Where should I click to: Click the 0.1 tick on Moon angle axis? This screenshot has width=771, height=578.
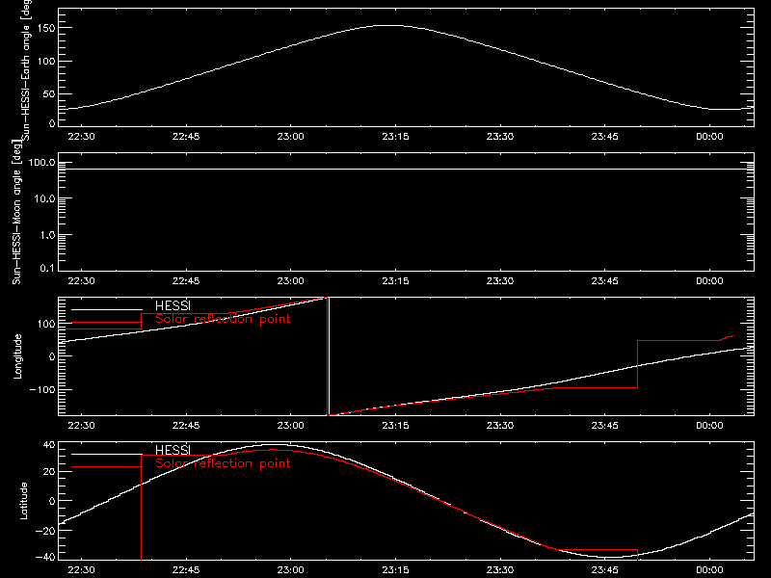tap(47, 268)
